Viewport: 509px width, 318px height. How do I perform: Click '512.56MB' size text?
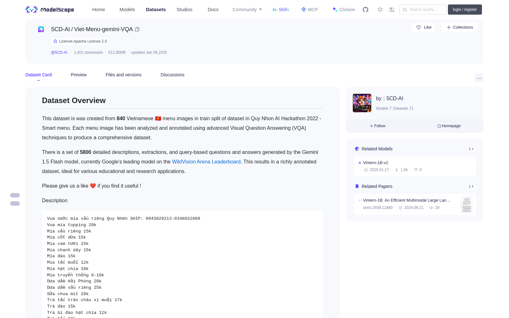[117, 52]
